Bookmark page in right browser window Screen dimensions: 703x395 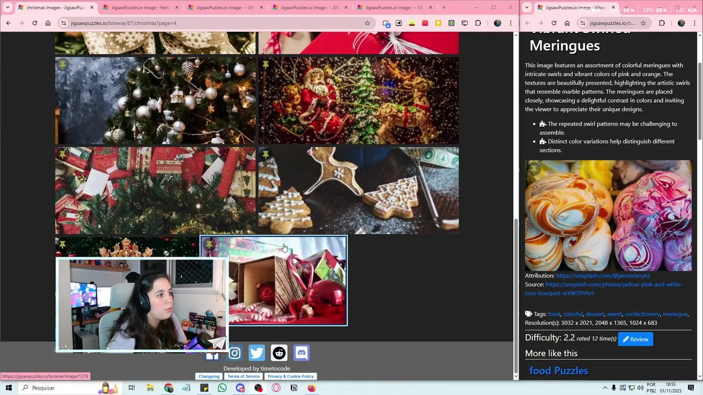tap(643, 23)
